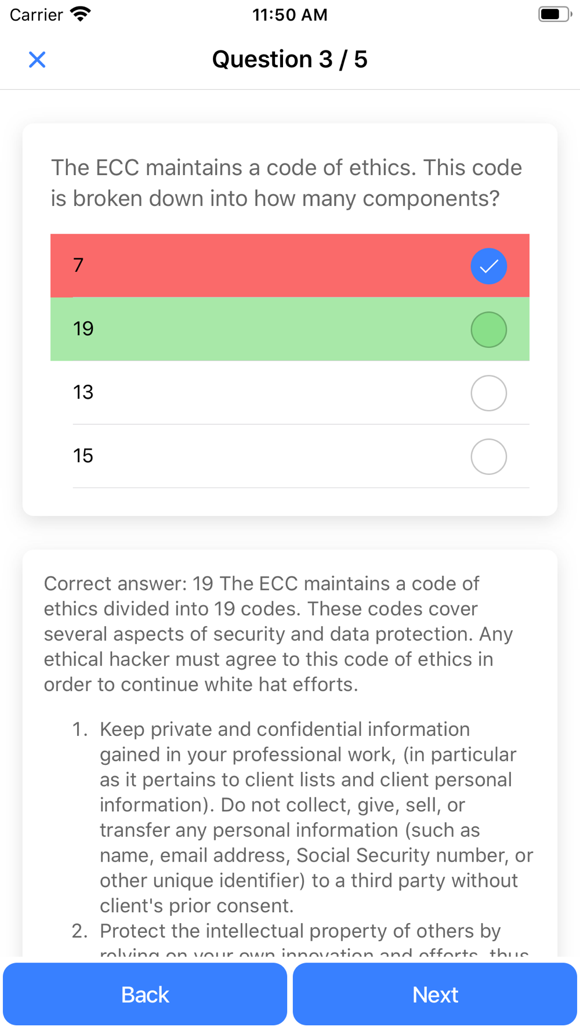The width and height of the screenshot is (580, 1031).
Task: Choose the red answer row labeled 7
Action: tap(290, 266)
